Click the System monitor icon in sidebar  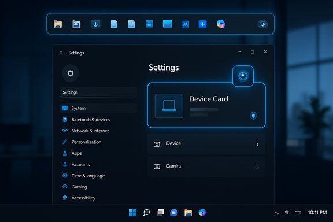[x=65, y=108]
